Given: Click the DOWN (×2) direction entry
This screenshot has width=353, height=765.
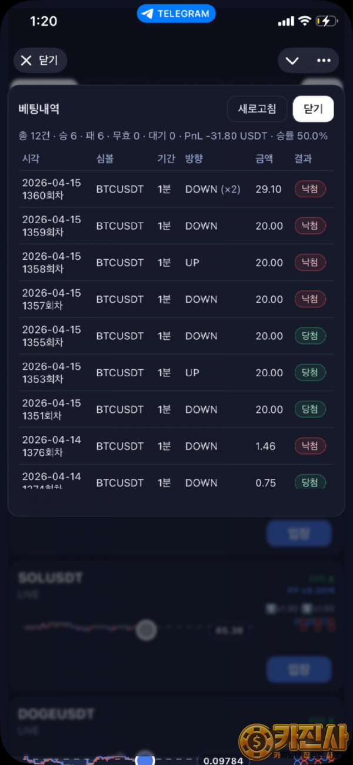Looking at the screenshot, I should pos(212,189).
